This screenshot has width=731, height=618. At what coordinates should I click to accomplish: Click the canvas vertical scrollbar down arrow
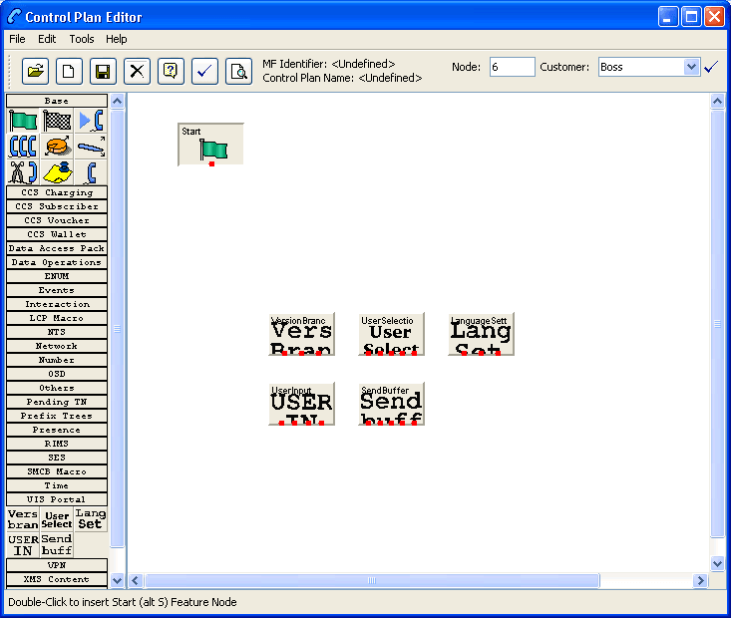click(717, 564)
